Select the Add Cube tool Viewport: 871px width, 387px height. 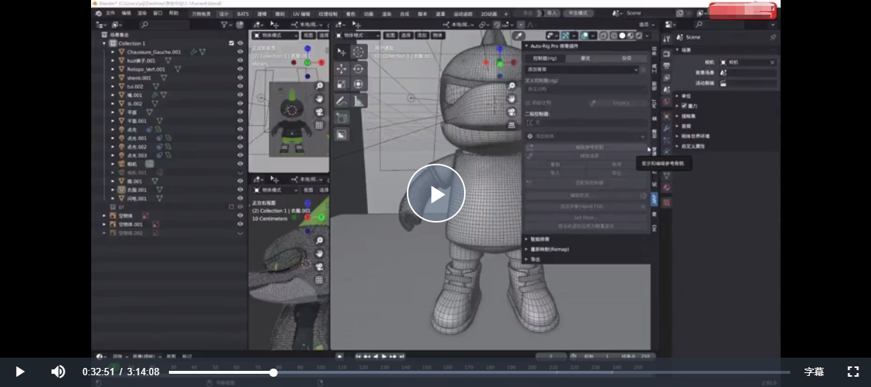click(341, 117)
